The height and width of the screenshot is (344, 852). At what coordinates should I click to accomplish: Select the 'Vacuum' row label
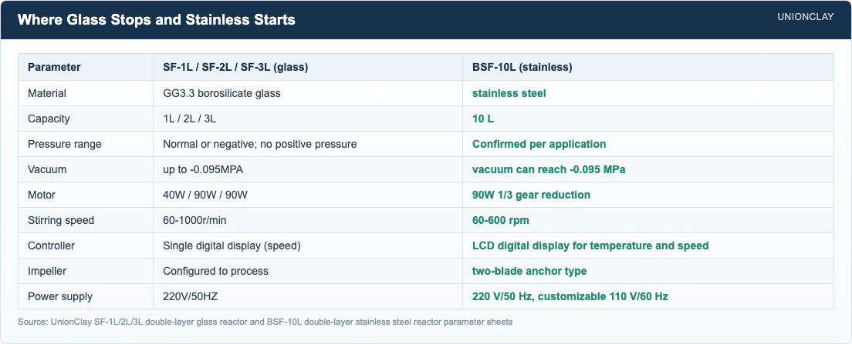[x=47, y=169]
